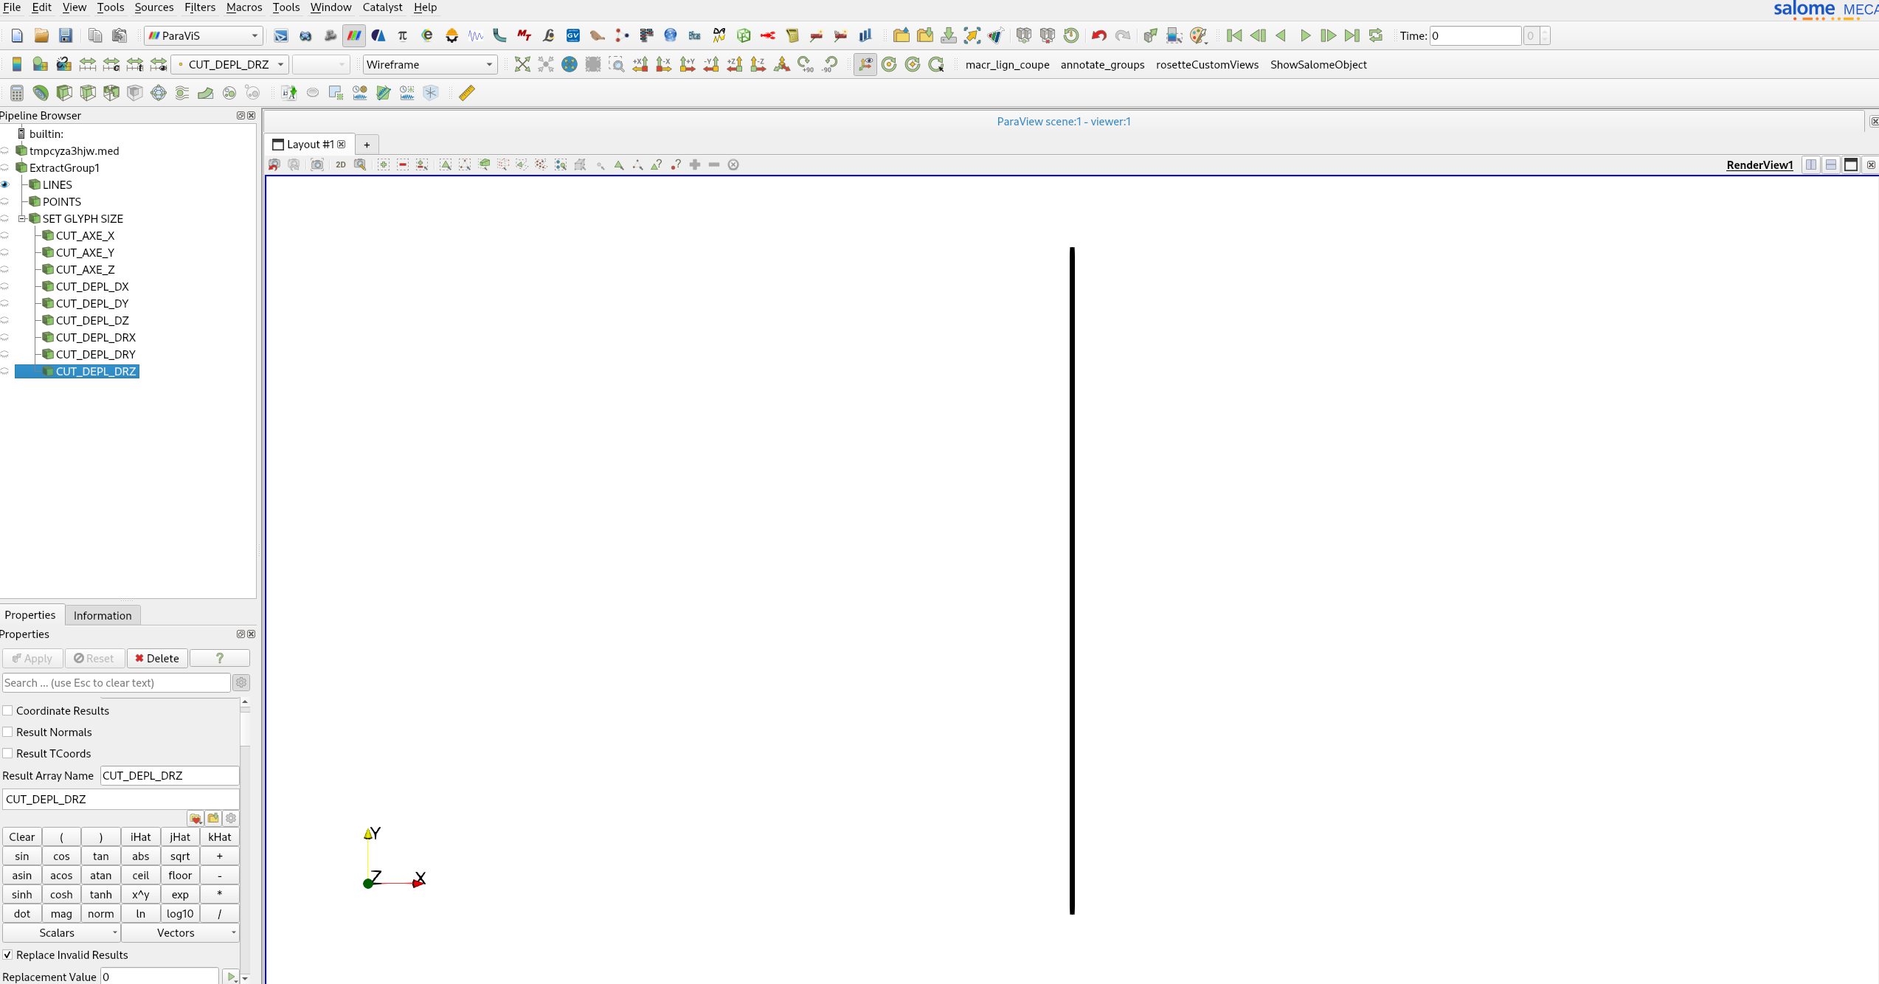Split RenderView1 horizontally icon
This screenshot has width=1879, height=984.
[x=1811, y=164]
